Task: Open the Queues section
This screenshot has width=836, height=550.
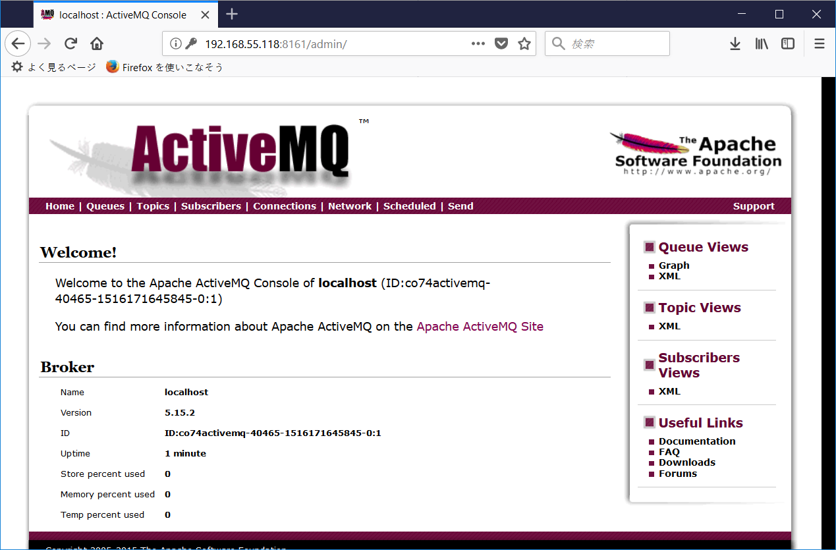Action: (x=105, y=206)
